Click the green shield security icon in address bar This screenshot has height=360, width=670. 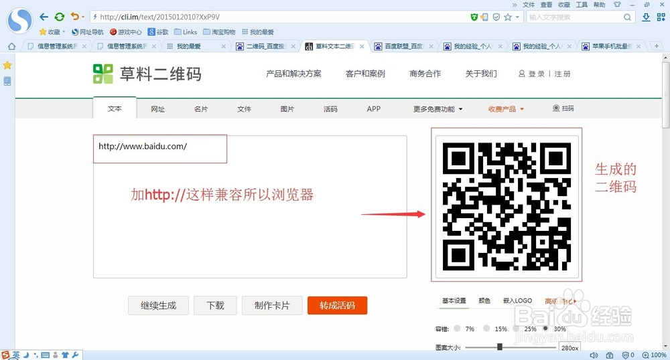click(474, 17)
